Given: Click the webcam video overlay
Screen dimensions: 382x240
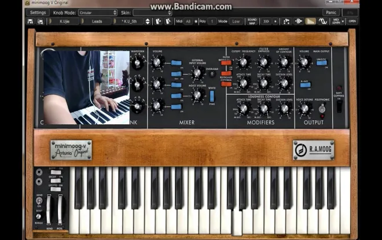Looking at the screenshot, I should point(86,87).
